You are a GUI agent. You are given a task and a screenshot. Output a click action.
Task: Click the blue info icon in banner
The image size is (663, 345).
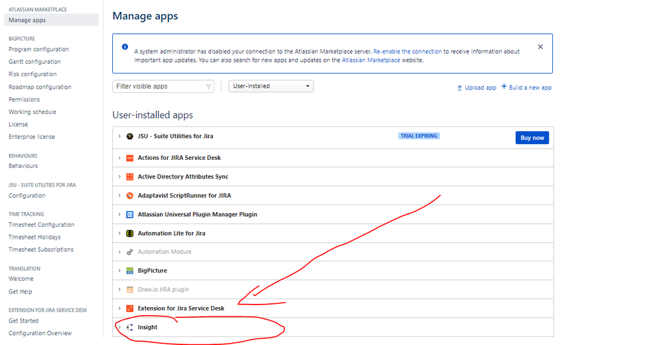coord(125,47)
